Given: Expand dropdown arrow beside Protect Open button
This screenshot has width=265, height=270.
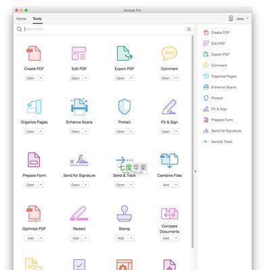Looking at the screenshot, I should click(131, 132).
